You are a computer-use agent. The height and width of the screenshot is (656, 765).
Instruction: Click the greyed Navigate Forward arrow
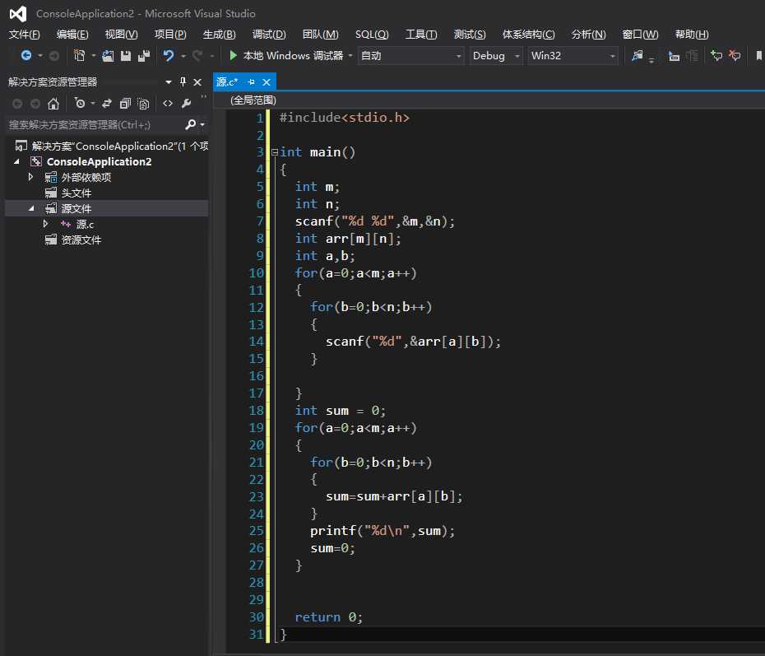click(x=54, y=56)
